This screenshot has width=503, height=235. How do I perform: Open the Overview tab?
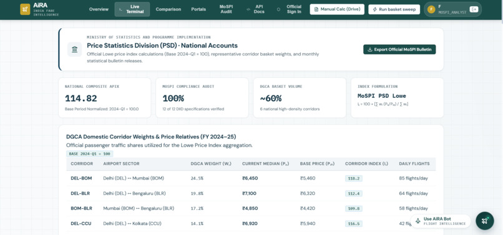coord(99,9)
